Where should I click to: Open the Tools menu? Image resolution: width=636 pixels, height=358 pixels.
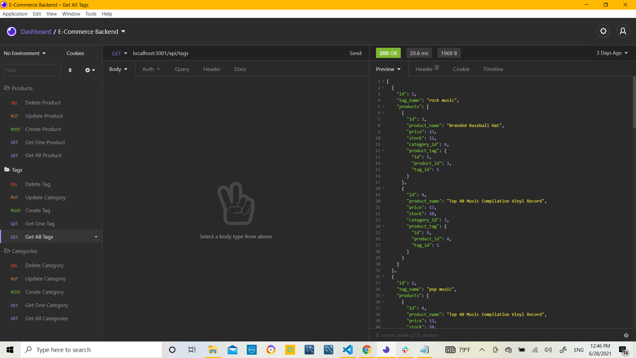click(91, 14)
